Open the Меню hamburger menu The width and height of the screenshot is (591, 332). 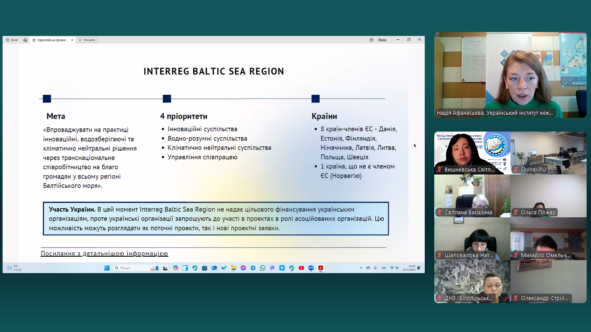[x=12, y=40]
